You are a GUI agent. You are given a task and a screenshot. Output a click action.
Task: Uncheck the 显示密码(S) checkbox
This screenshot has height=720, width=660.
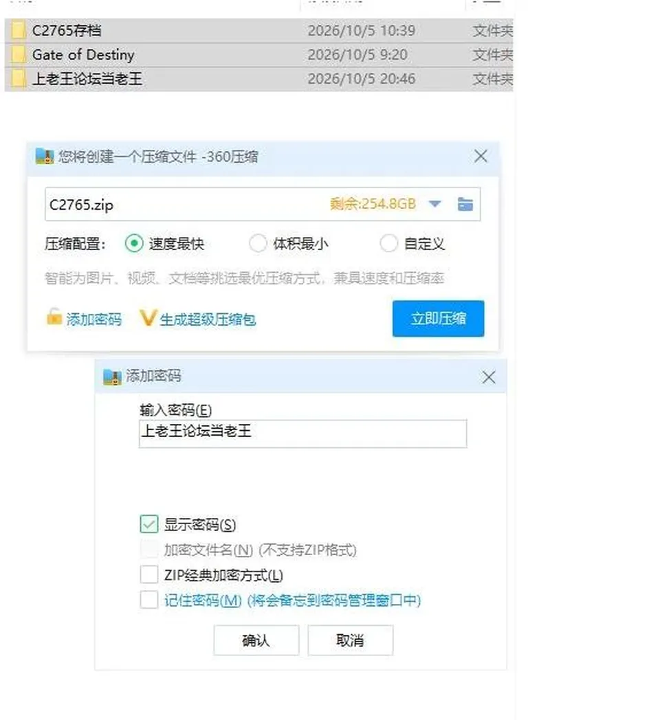tap(149, 524)
